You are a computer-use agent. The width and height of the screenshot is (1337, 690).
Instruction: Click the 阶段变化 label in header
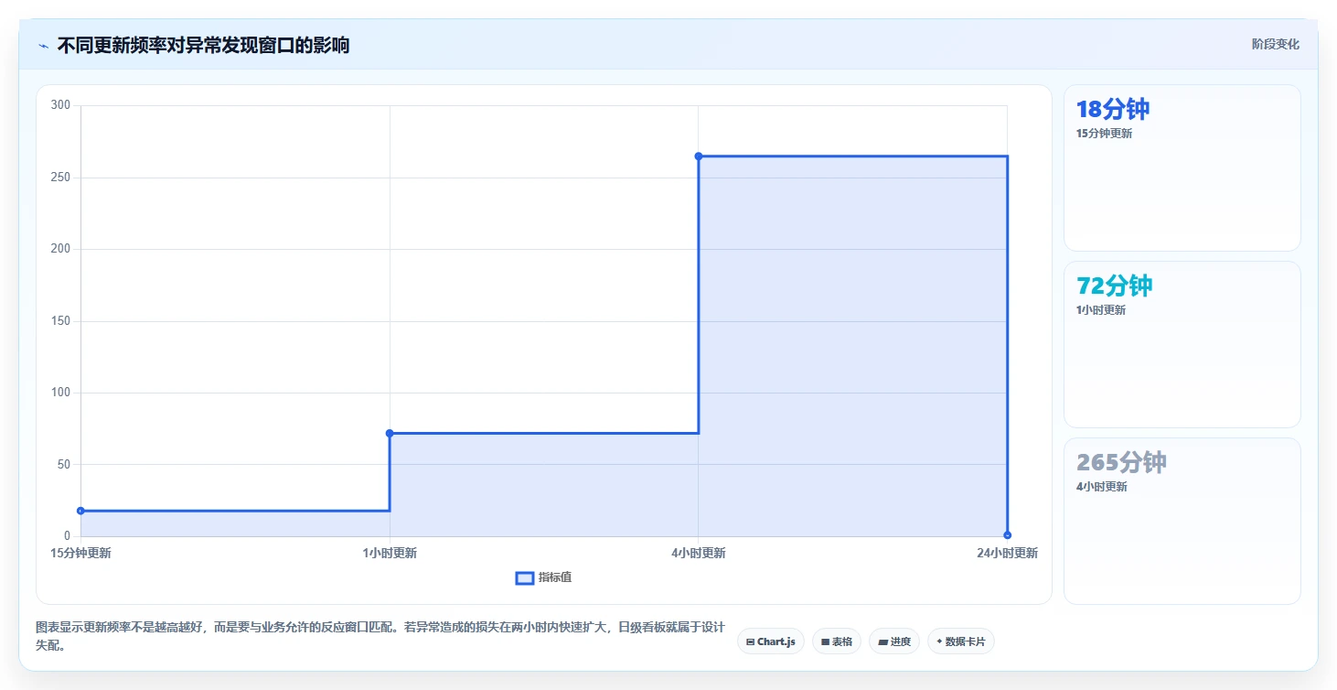[1275, 44]
